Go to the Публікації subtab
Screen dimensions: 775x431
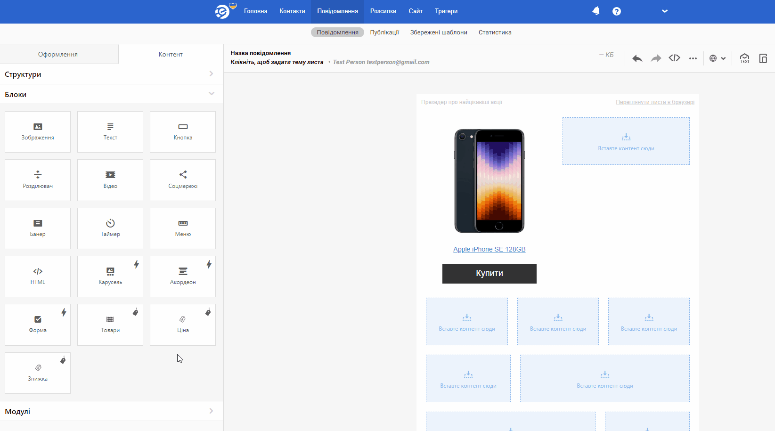click(384, 33)
